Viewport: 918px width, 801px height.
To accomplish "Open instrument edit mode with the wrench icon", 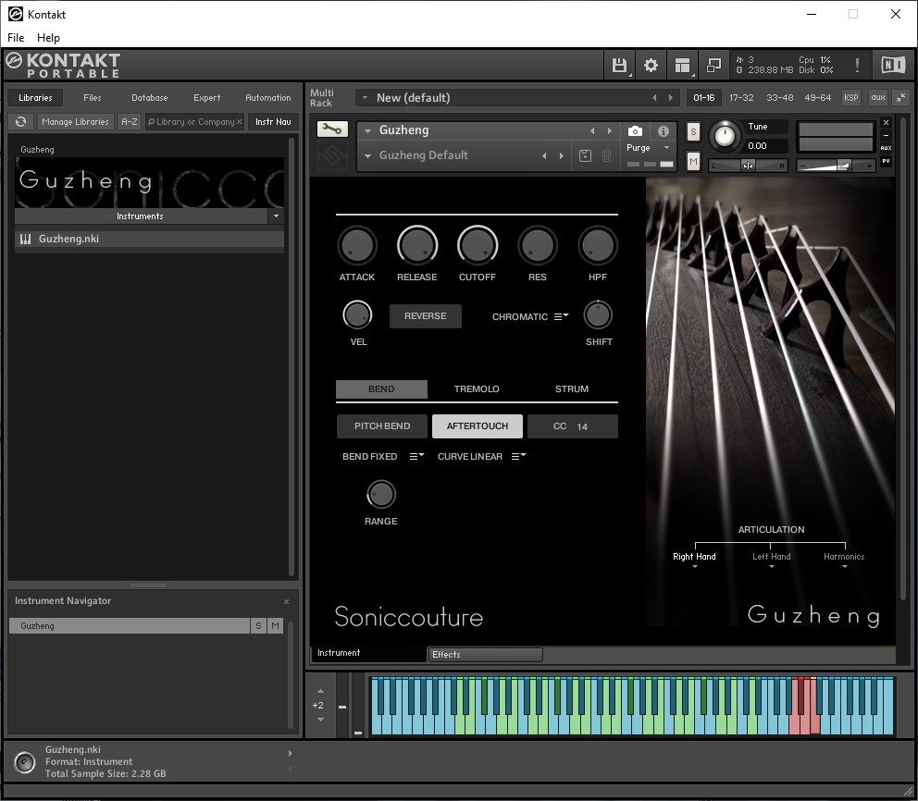I will (x=332, y=129).
